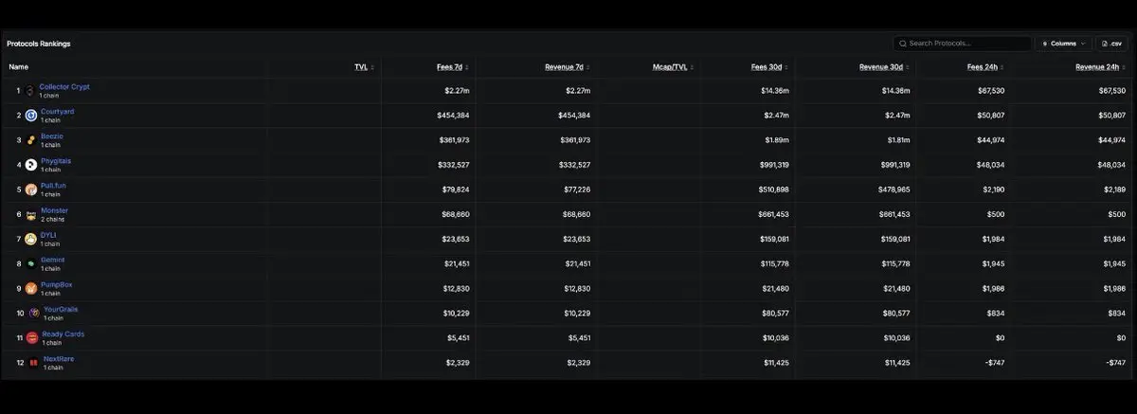Viewport: 1137px width, 414px height.
Task: Open the YourGrails protocol link
Action: point(62,309)
